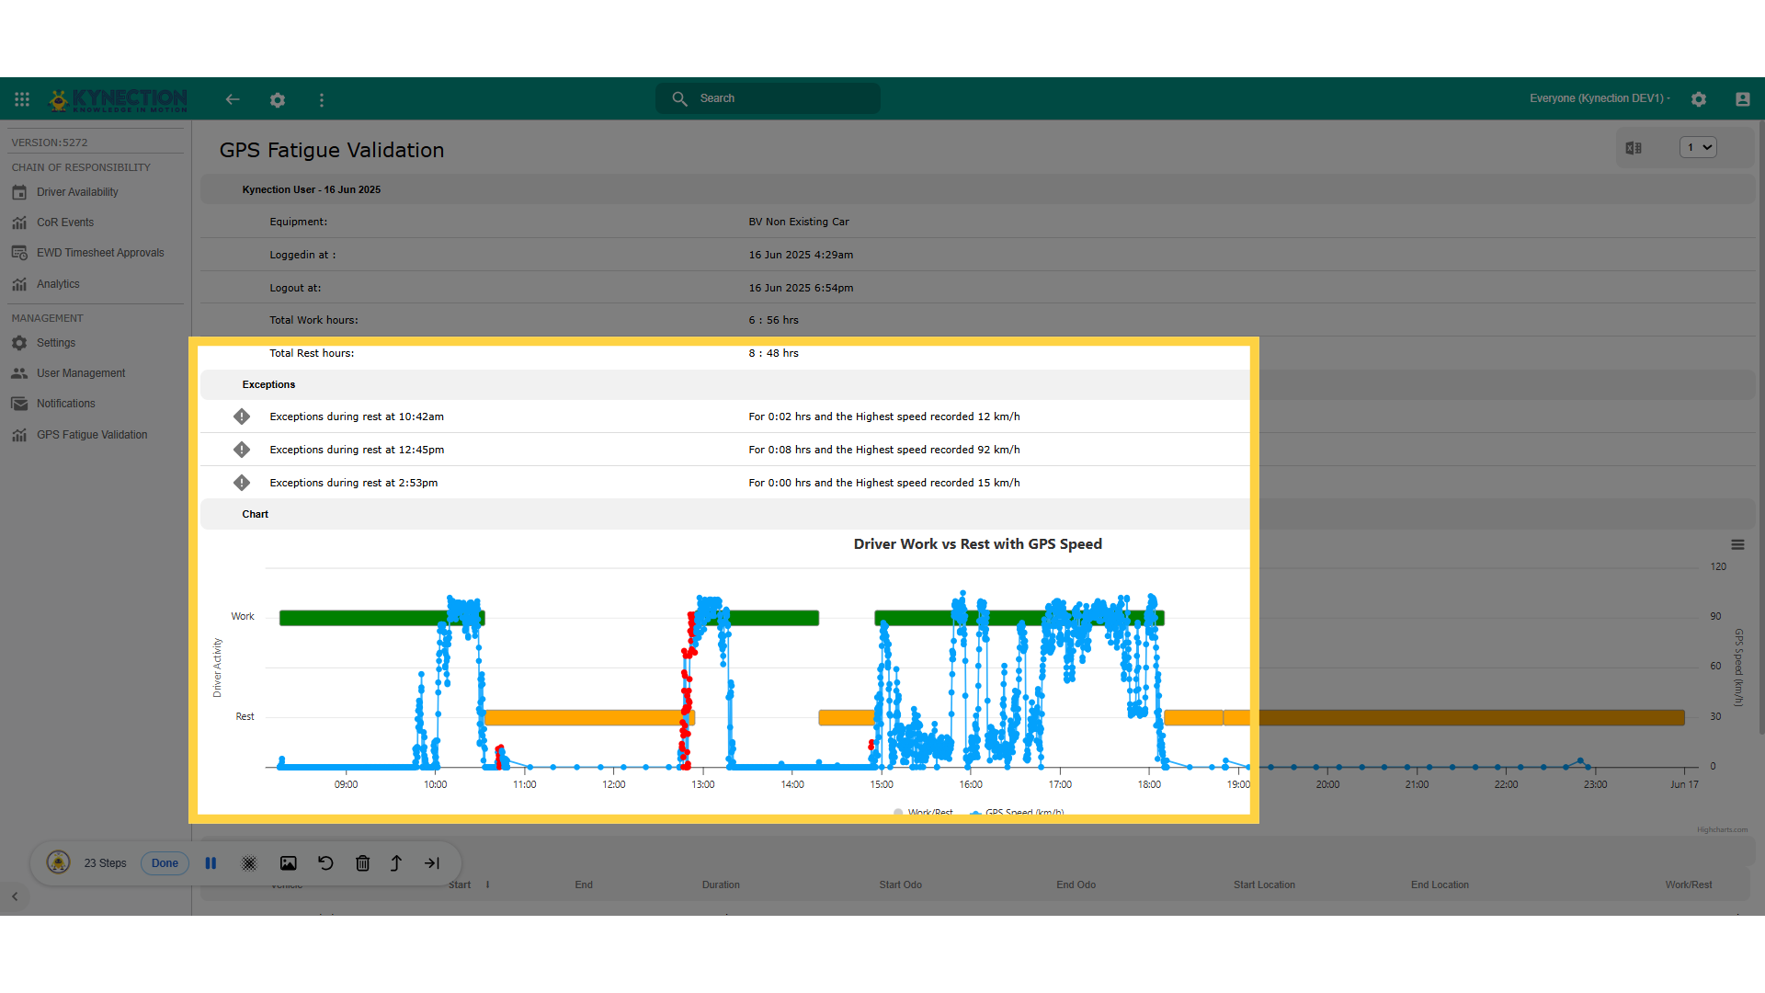
Task: Sort table by Start column
Action: (x=460, y=885)
